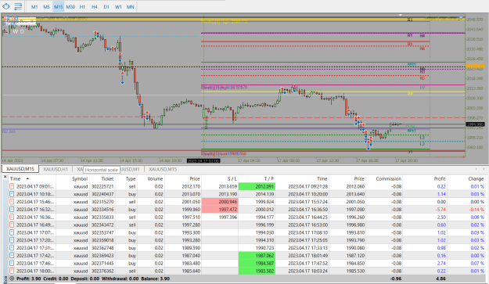The image size is (489, 284).
Task: Switch chart to the H1 timeframe
Action: click(x=82, y=6)
